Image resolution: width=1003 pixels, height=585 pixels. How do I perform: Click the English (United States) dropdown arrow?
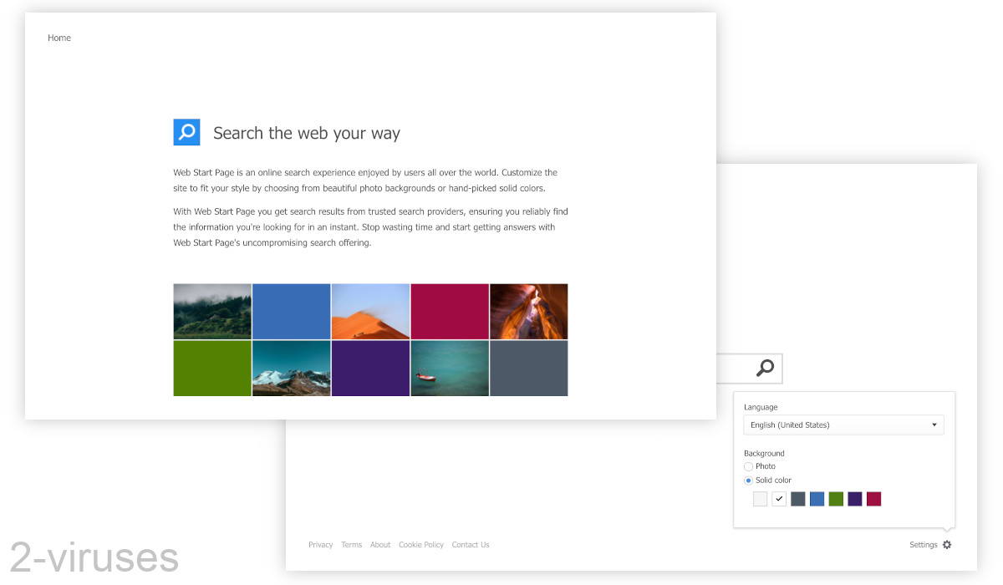coord(934,425)
